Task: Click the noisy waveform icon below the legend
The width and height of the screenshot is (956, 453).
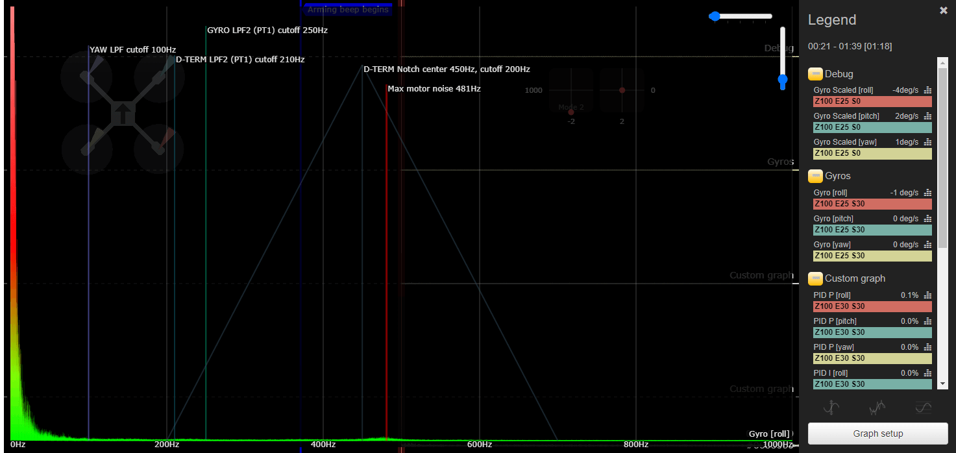Action: [877, 408]
